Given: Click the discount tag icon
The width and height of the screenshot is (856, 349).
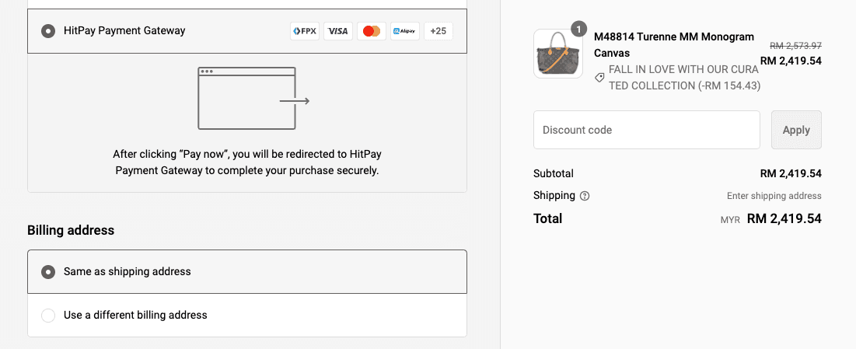Looking at the screenshot, I should 599,78.
